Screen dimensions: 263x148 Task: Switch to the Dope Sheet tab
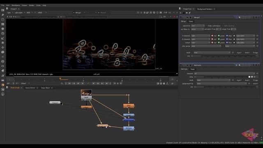point(46,88)
